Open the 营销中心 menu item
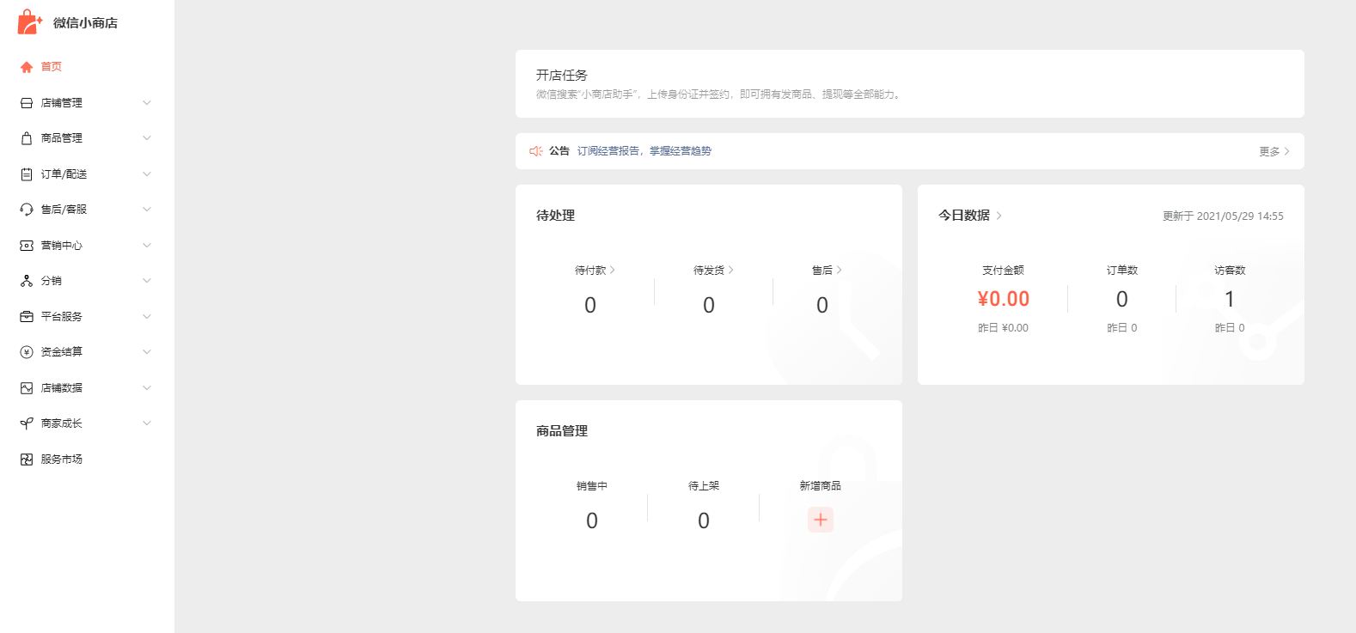The image size is (1356, 633). [x=62, y=246]
